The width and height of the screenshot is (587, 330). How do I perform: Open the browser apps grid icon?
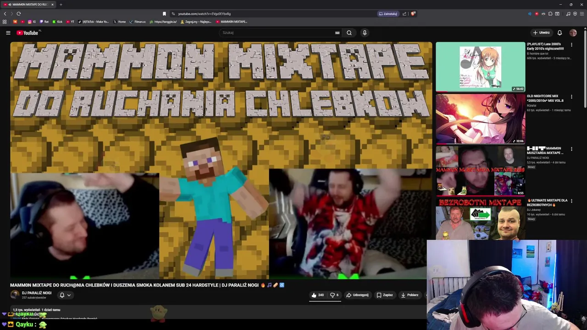tap(5, 22)
